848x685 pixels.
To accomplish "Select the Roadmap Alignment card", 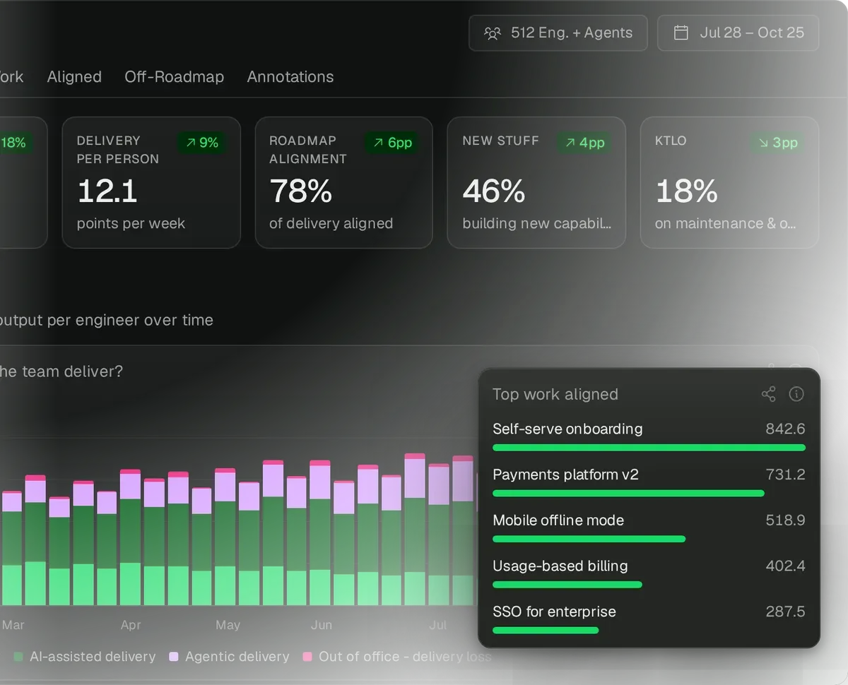I will coord(343,182).
